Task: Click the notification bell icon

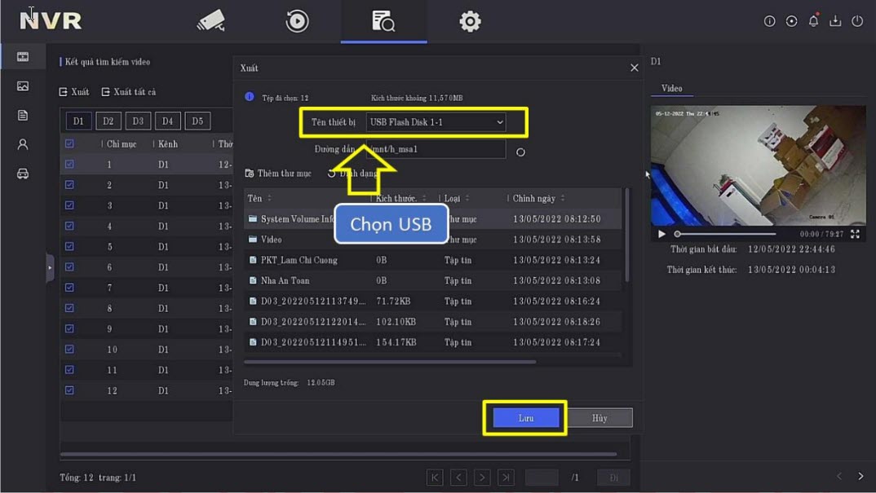Action: tap(813, 21)
